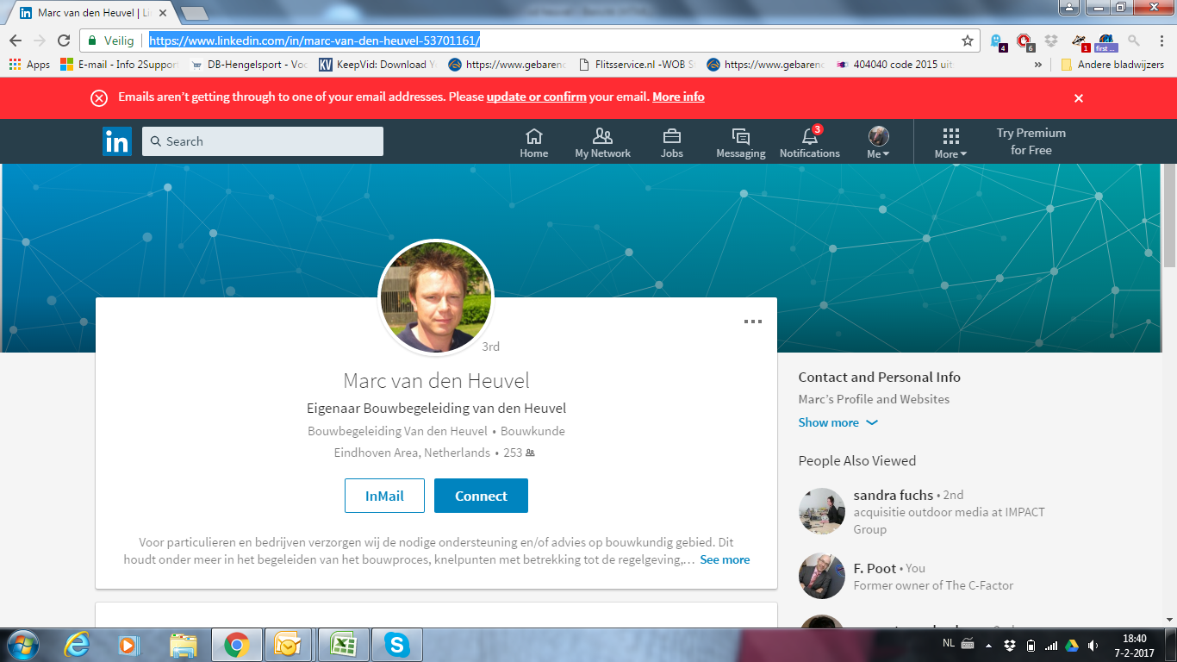Open a new browser tab
1177x662 pixels.
[x=194, y=13]
